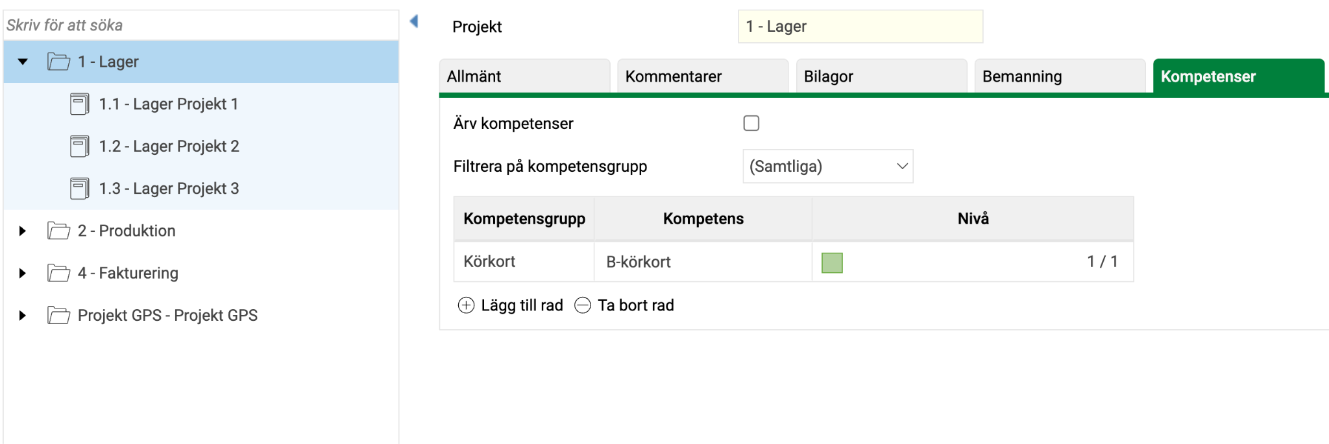
Task: Click the document icon beside Lager Projekt 2
Action: (x=80, y=146)
